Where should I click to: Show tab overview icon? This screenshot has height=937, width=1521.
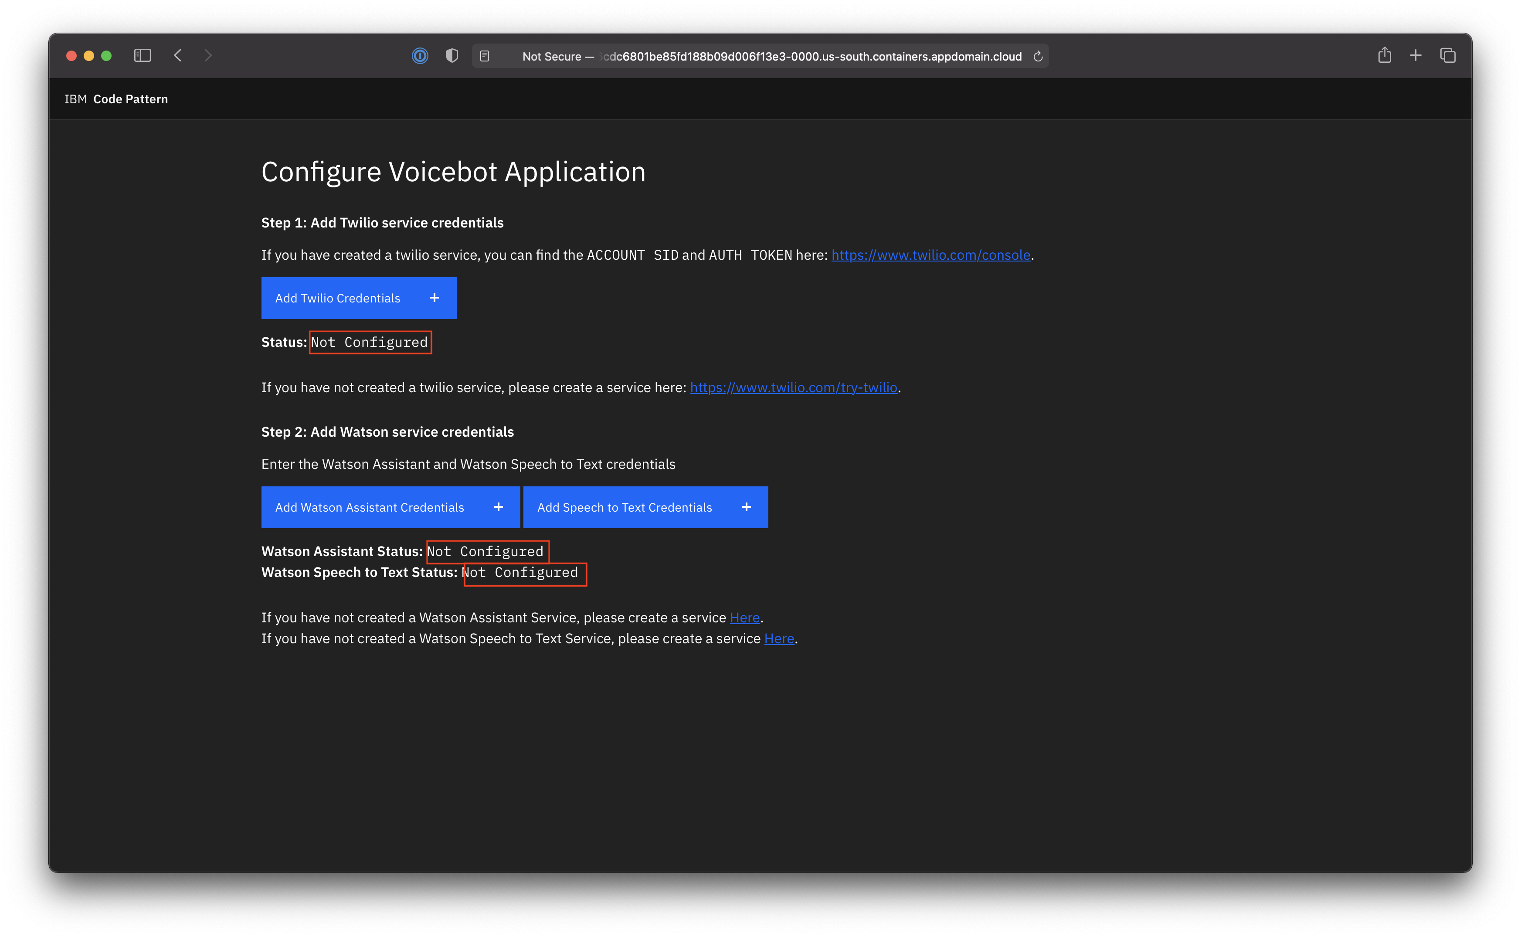pos(1448,56)
